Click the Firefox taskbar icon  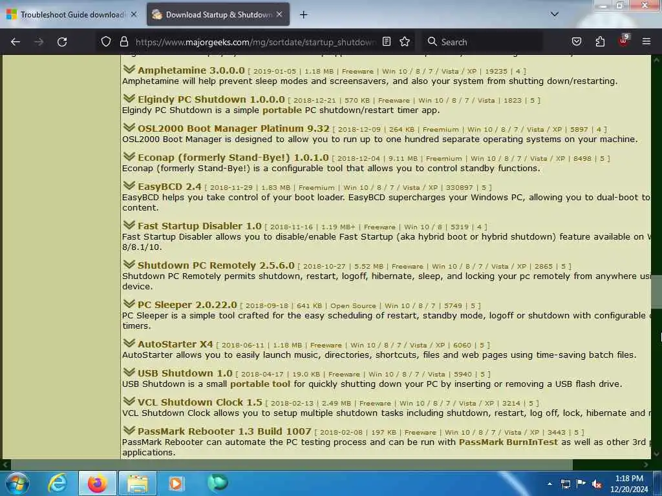(x=97, y=483)
